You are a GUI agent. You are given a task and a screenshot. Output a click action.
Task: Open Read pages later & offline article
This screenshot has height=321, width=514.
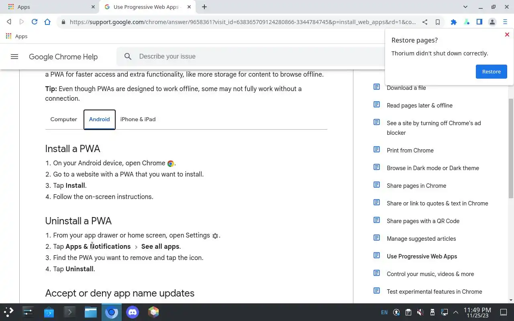(420, 106)
